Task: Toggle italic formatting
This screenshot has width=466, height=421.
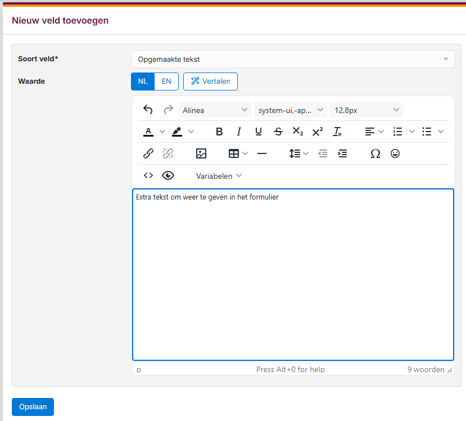Action: click(239, 132)
